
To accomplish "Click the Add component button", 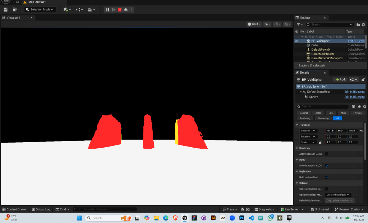I will pyautogui.click(x=340, y=80).
